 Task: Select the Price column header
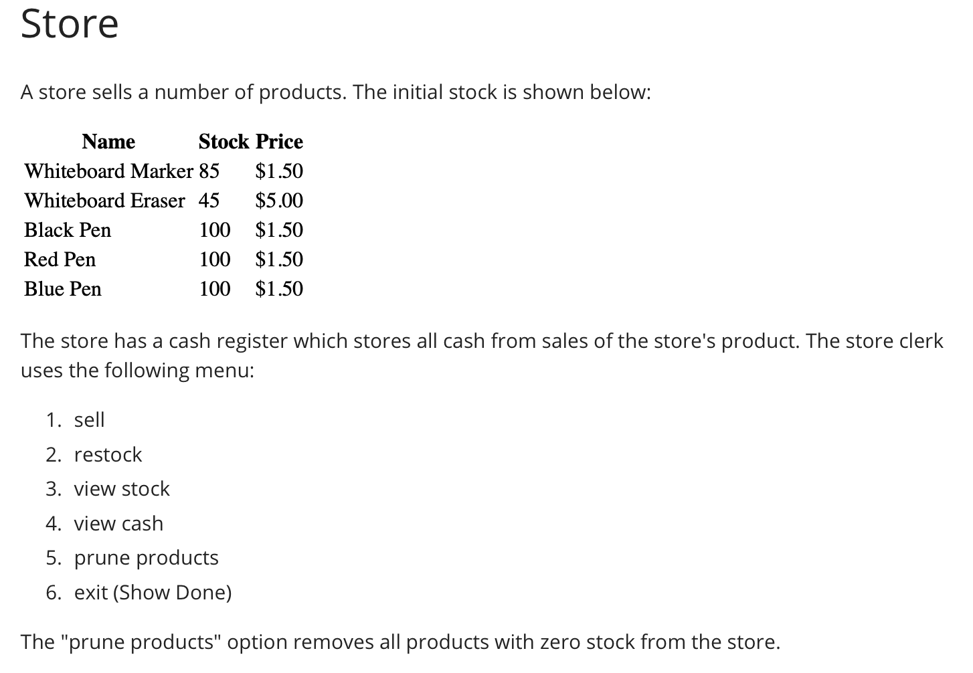point(279,142)
